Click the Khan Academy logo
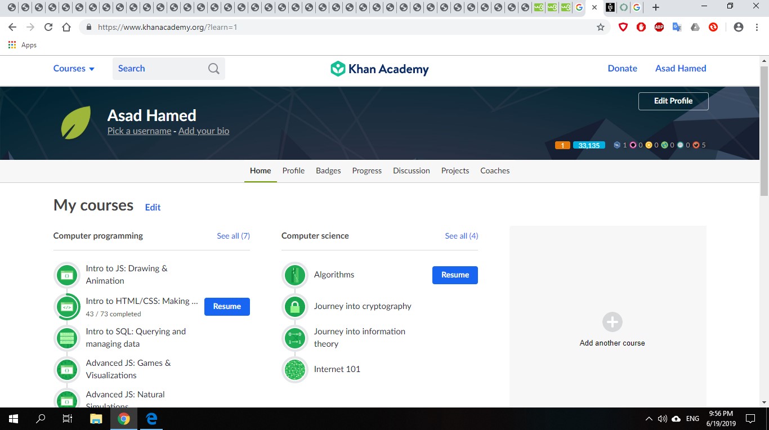Screen dimensions: 769x430 379,69
